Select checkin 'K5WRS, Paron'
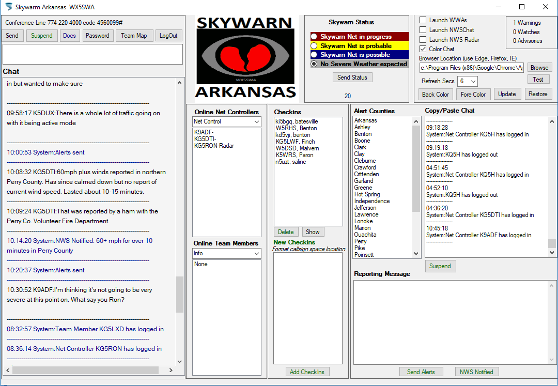The width and height of the screenshot is (558, 386). pos(295,155)
